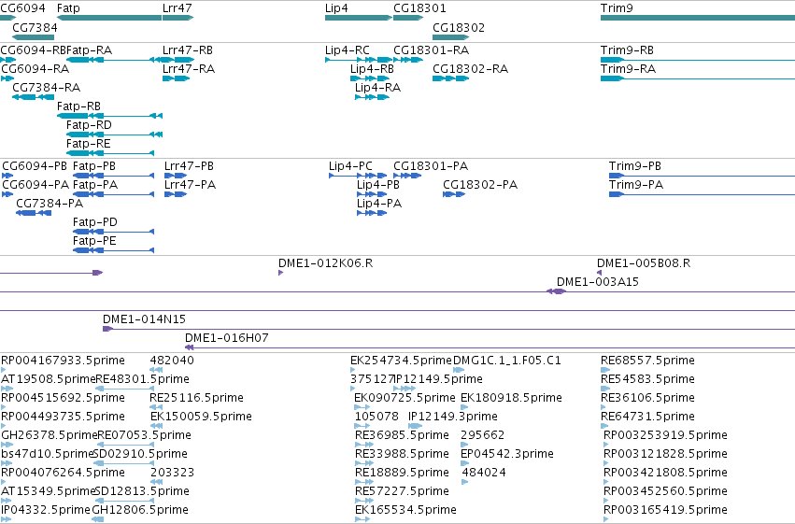Choose protein Lip4-PB

378,185
